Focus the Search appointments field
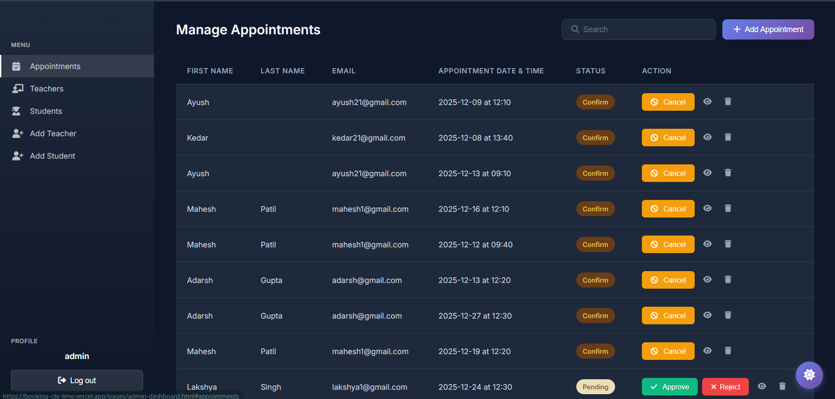This screenshot has width=835, height=399. tap(638, 29)
